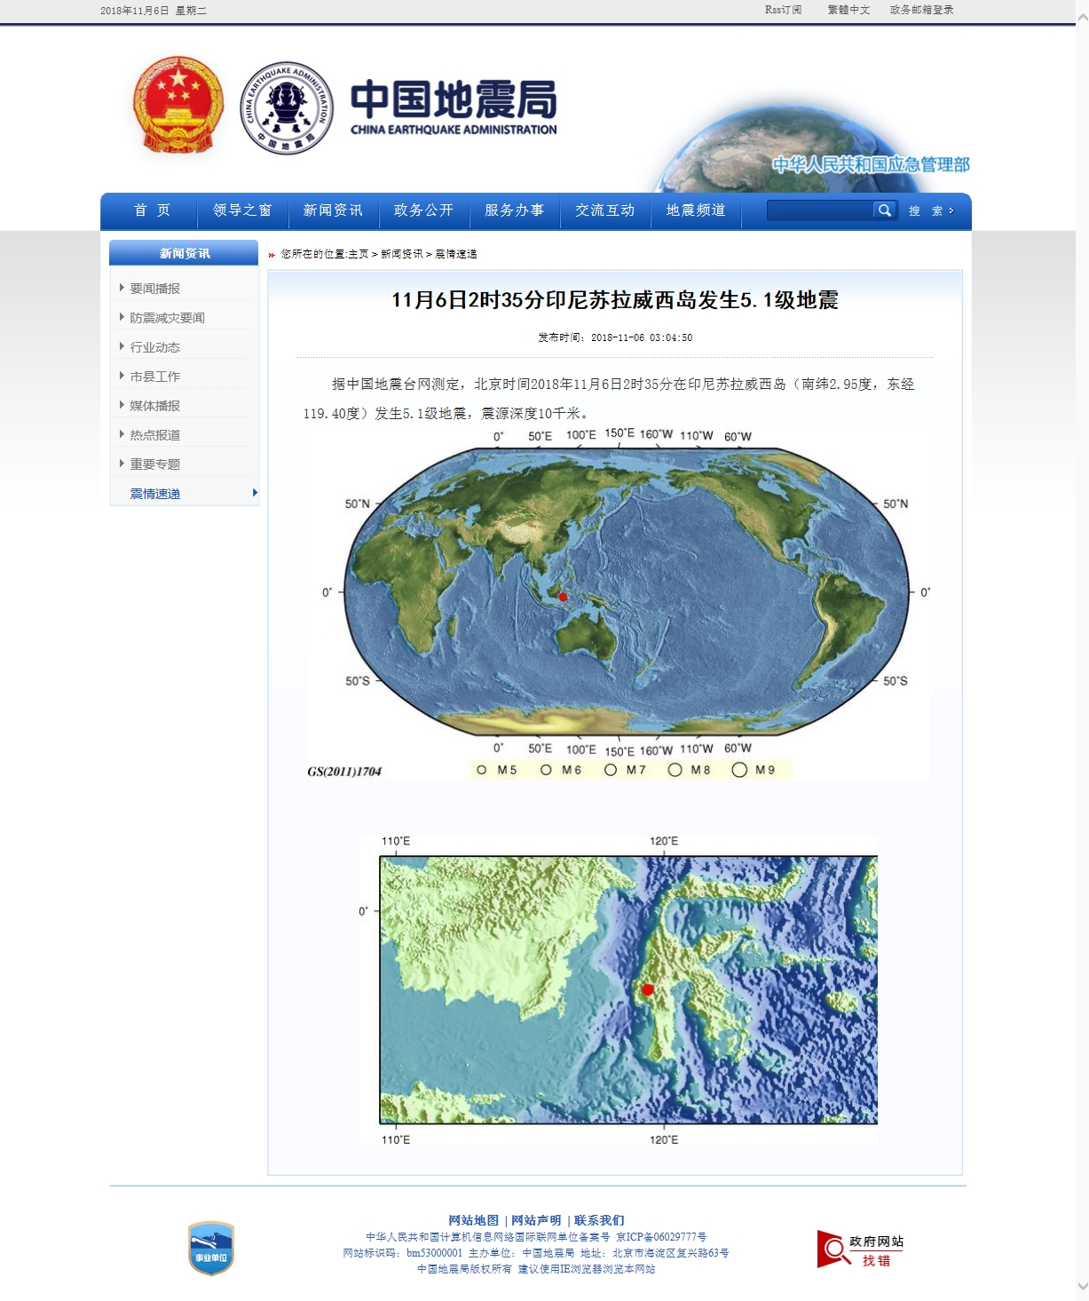Expand the arrow beside 要闻播报
Image resolution: width=1089 pixels, height=1301 pixels.
(x=122, y=287)
